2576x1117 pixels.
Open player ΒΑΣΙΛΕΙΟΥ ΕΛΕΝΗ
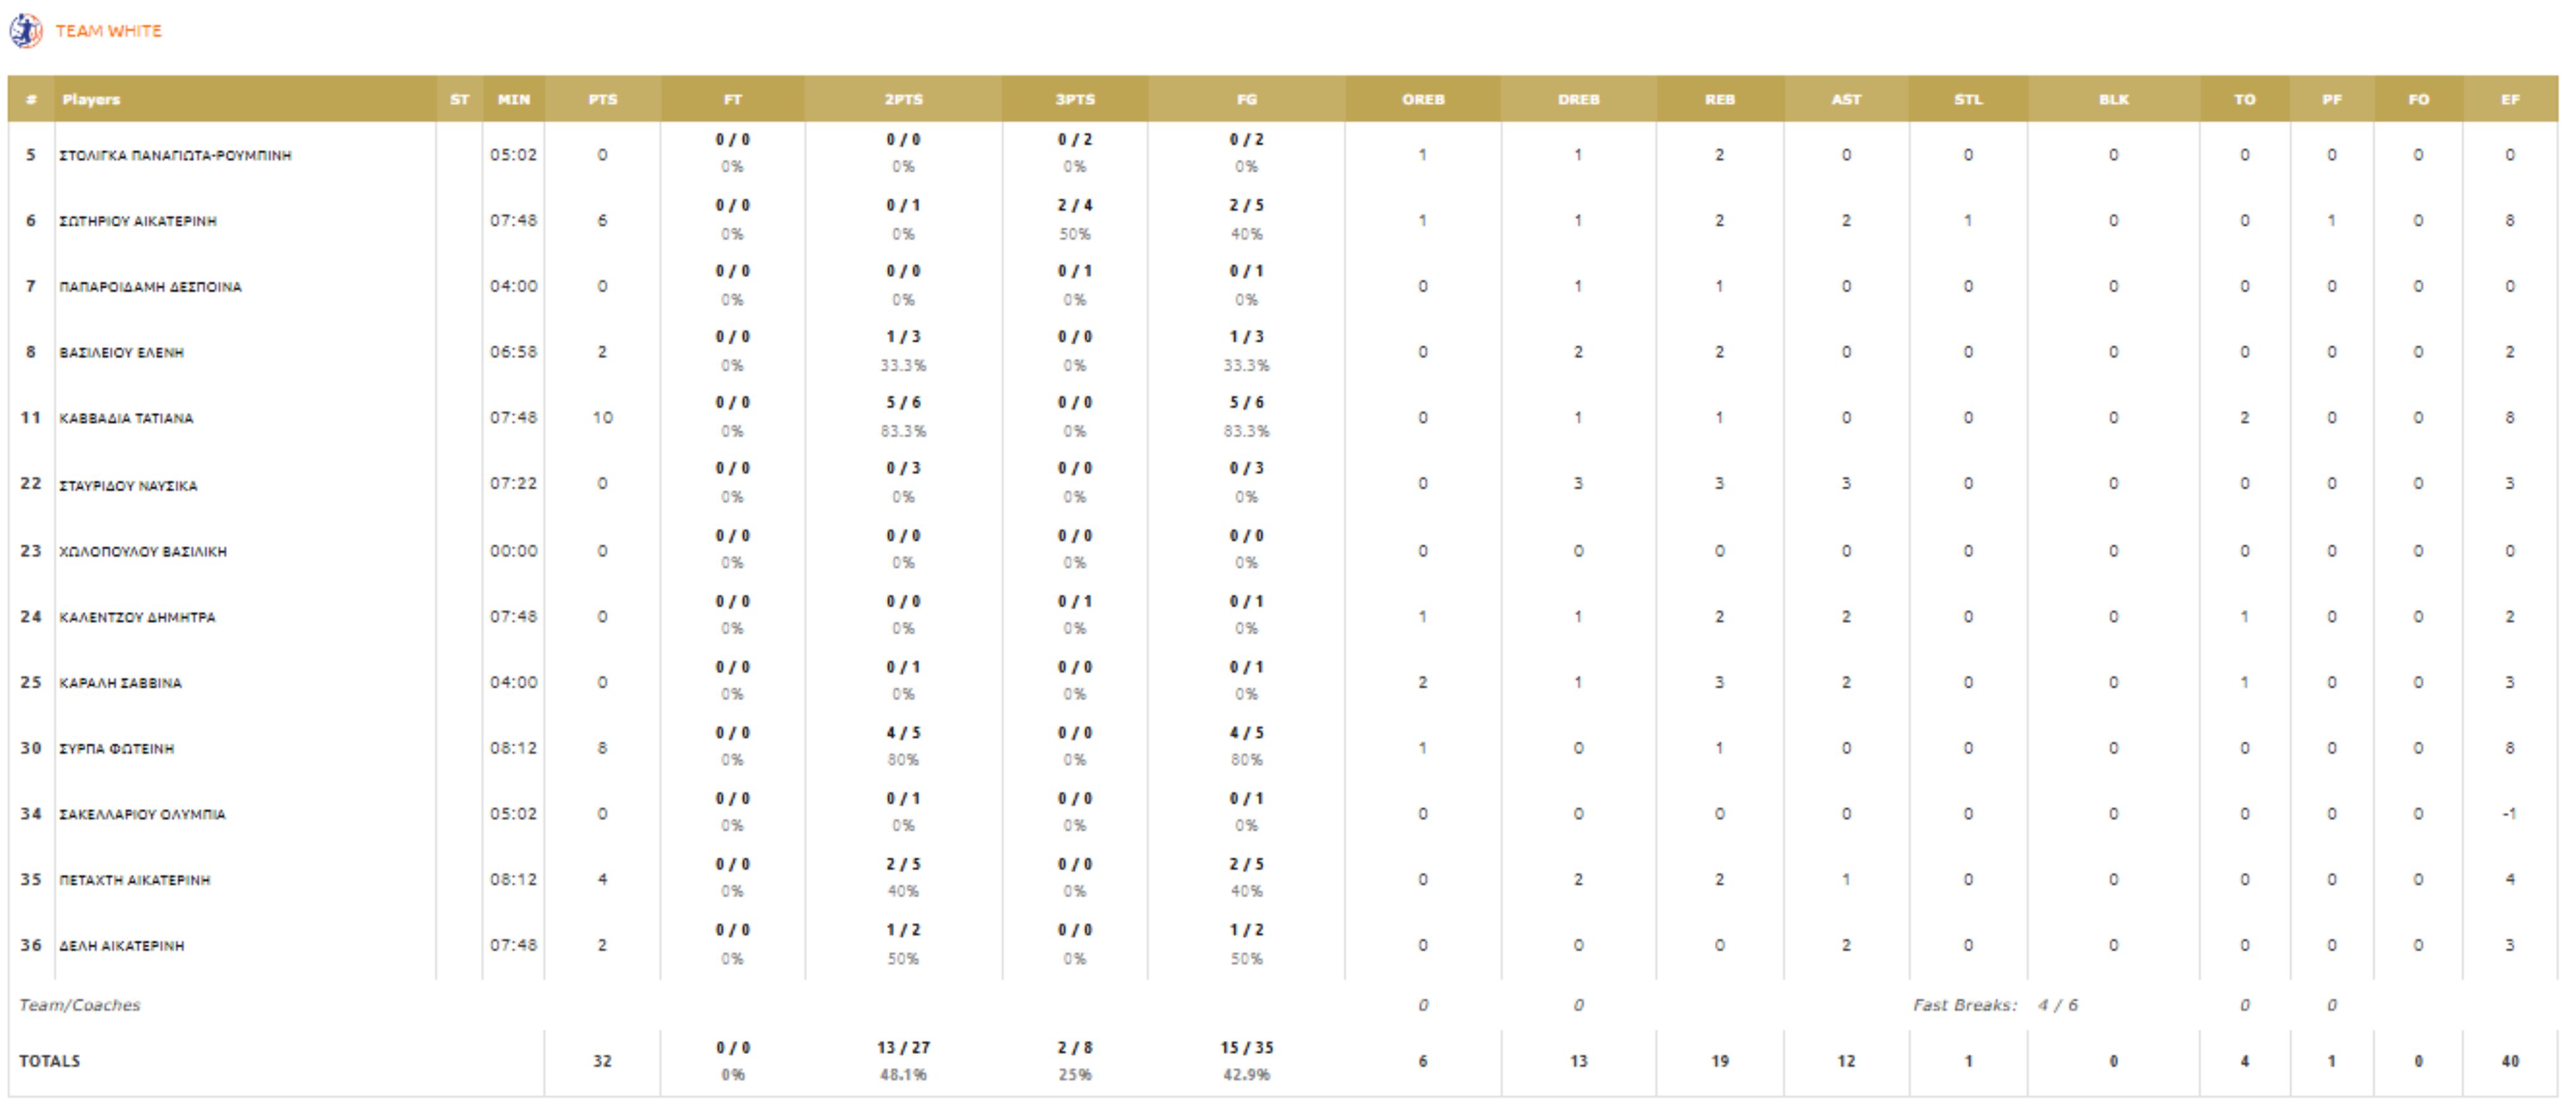(x=121, y=353)
